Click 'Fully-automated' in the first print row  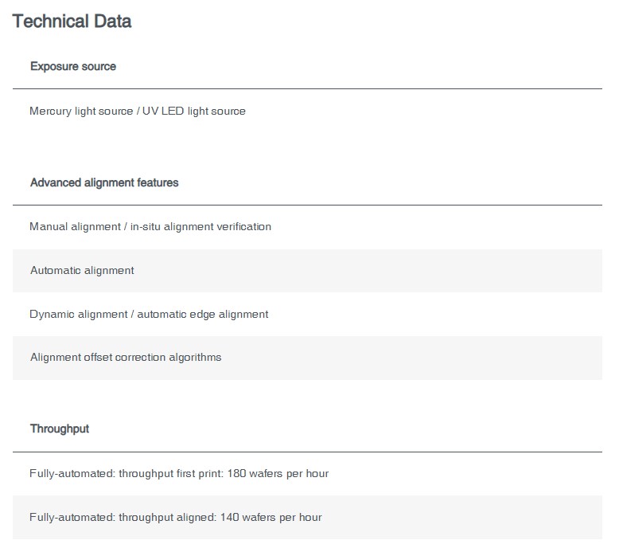[72, 473]
